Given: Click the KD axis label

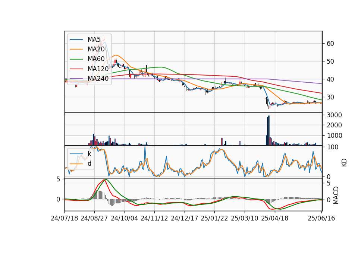Looking at the screenshot, I should [x=344, y=162].
